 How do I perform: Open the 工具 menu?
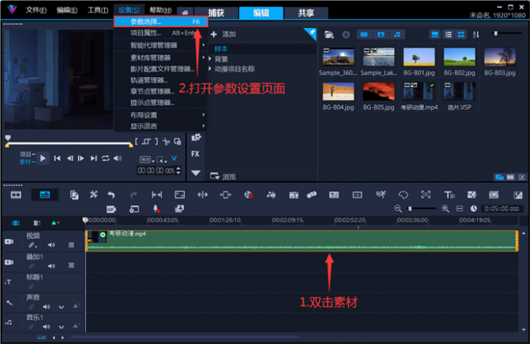(97, 10)
